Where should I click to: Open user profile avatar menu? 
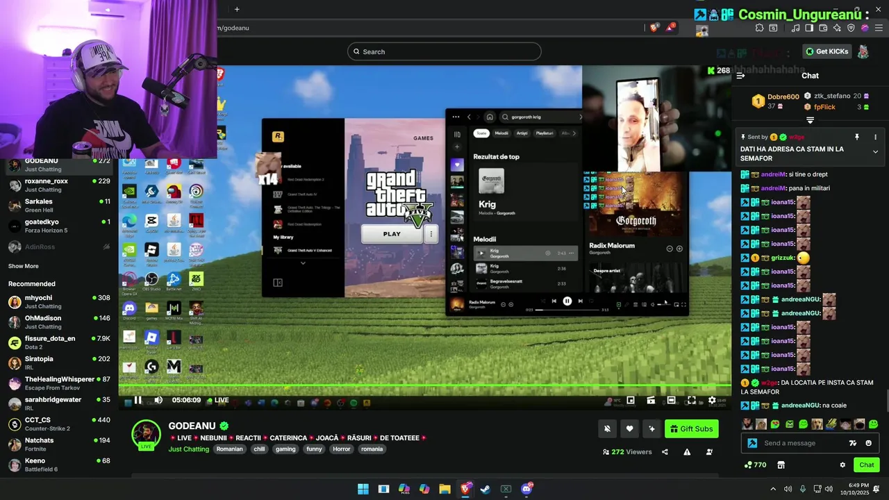863,51
